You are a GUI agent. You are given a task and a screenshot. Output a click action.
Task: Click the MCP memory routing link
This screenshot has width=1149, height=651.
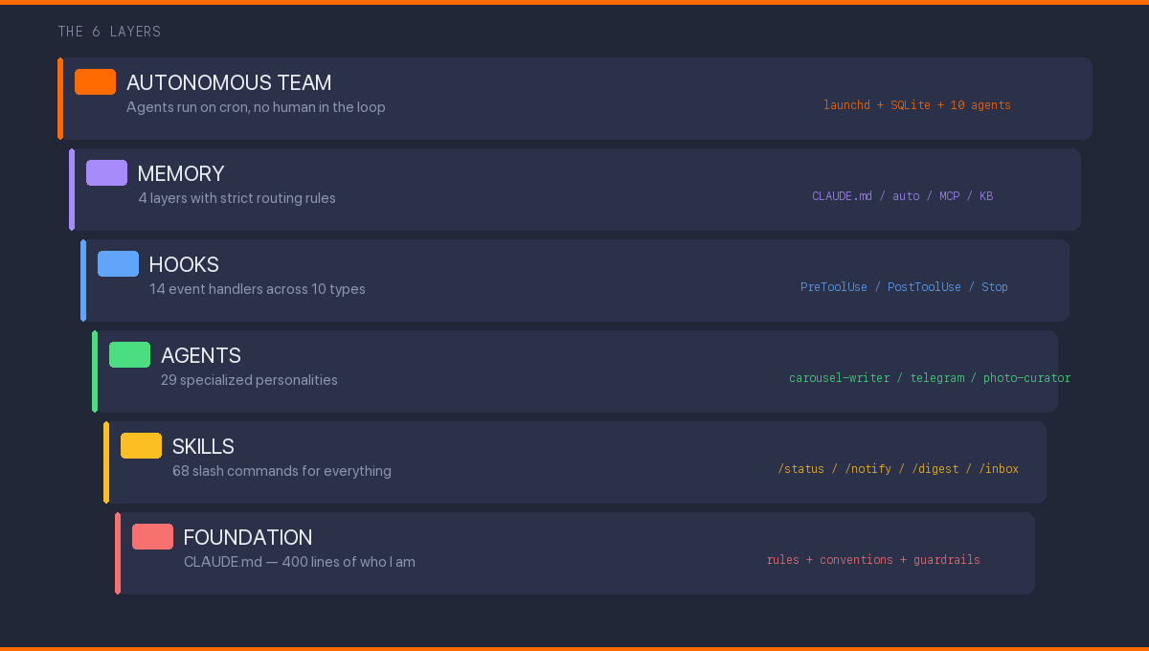tap(949, 195)
